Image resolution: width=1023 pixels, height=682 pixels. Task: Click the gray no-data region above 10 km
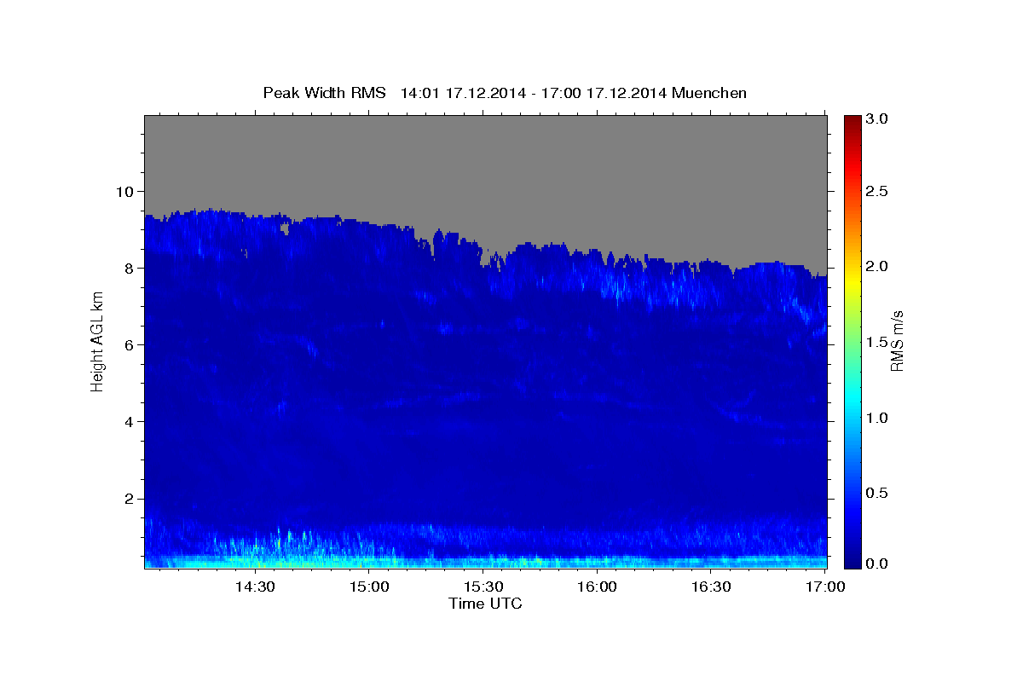pyautogui.click(x=485, y=153)
